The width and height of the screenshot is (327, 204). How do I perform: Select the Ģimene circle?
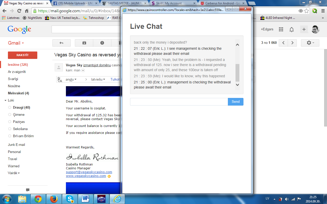point(19,115)
